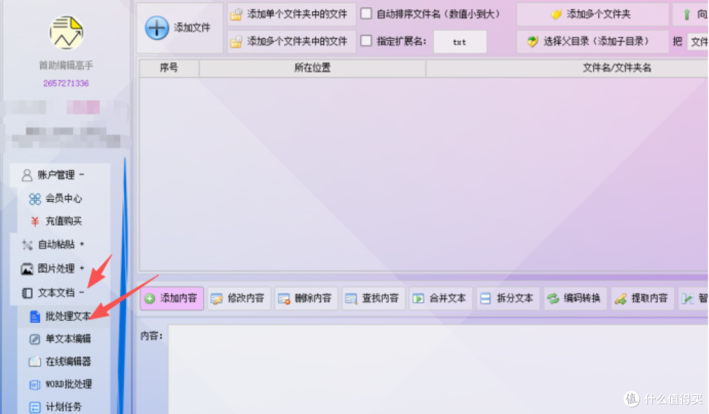
Task: Click 添加单个文件夹中的文件 button
Action: [x=291, y=14]
